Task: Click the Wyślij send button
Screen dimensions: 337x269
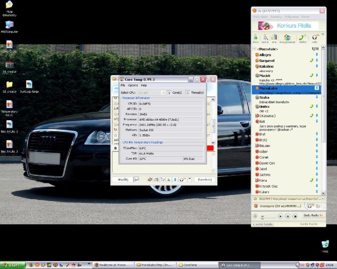Action: (x=123, y=179)
